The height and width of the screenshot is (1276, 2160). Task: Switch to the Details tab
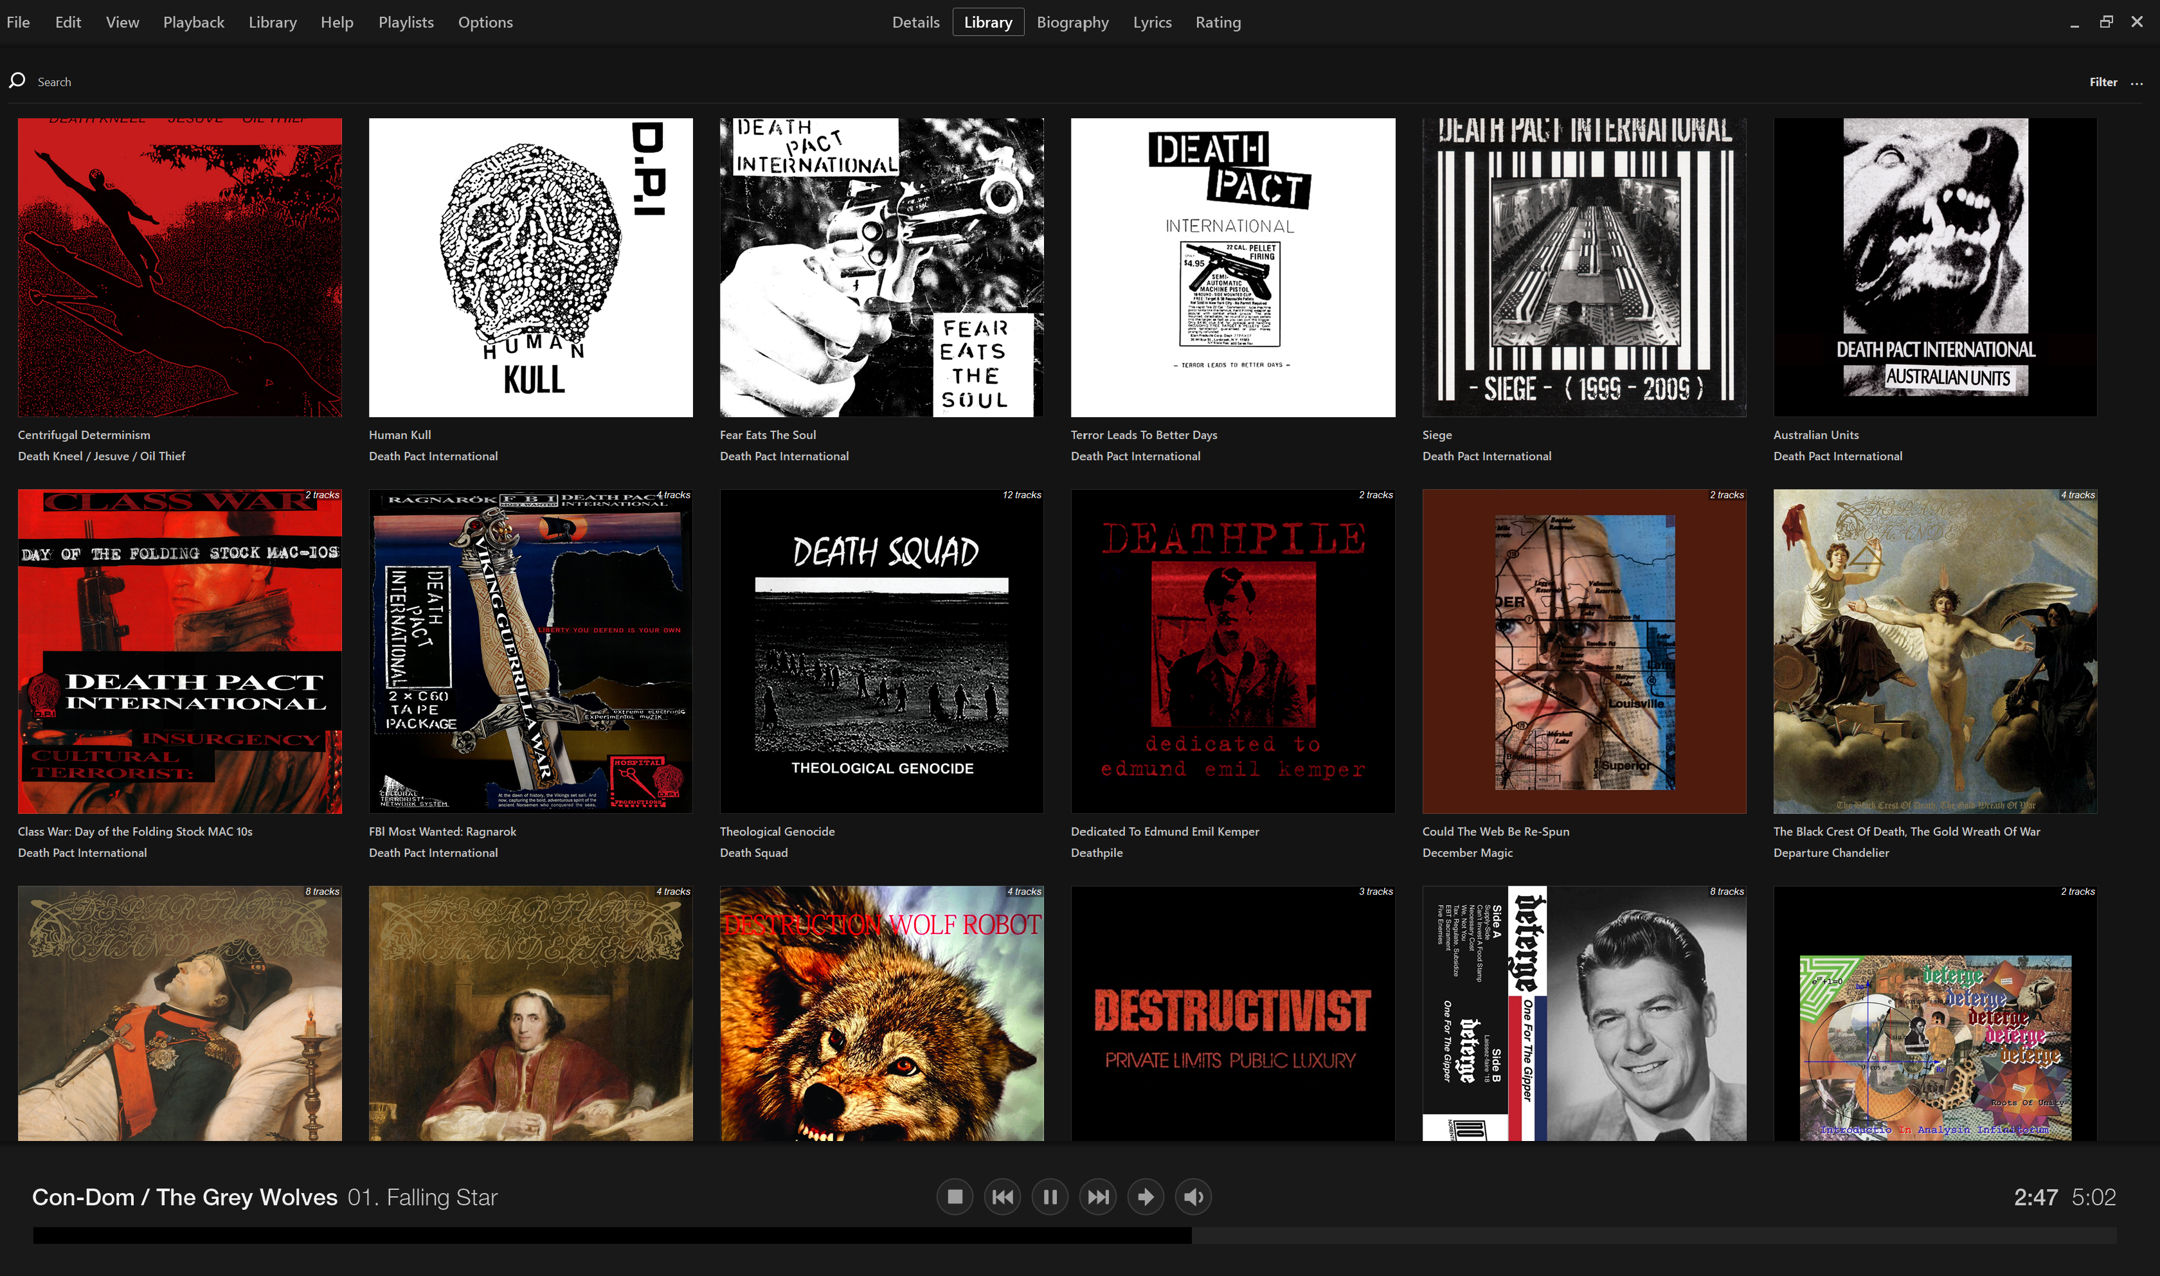click(x=916, y=22)
